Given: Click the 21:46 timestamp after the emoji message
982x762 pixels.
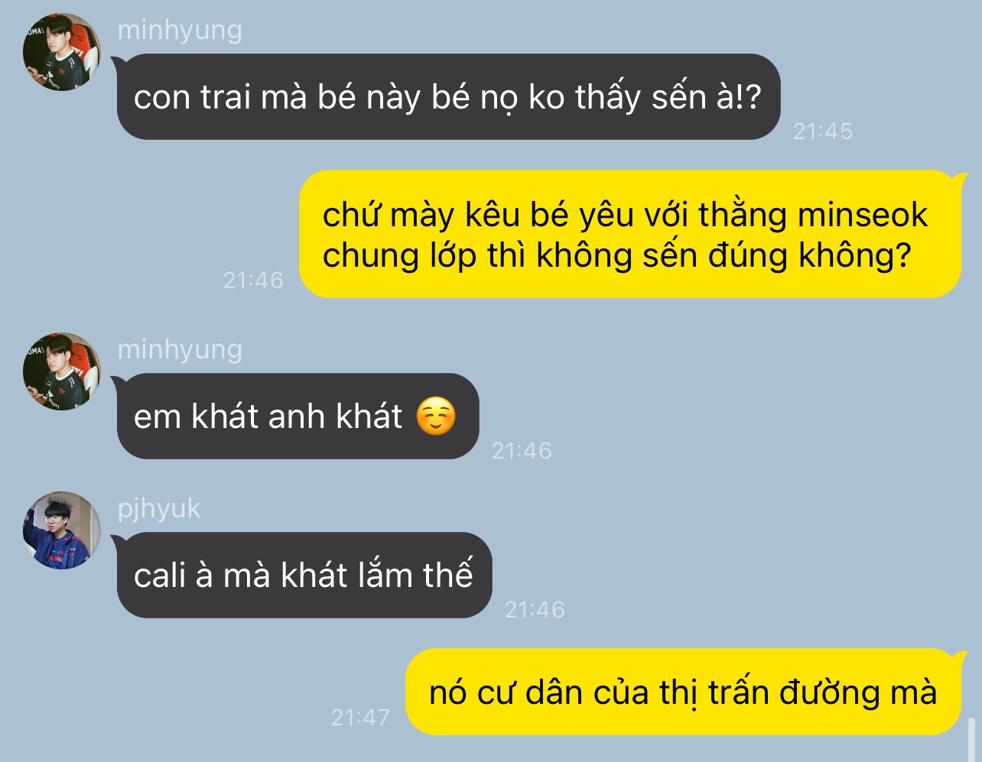Looking at the screenshot, I should (x=522, y=451).
